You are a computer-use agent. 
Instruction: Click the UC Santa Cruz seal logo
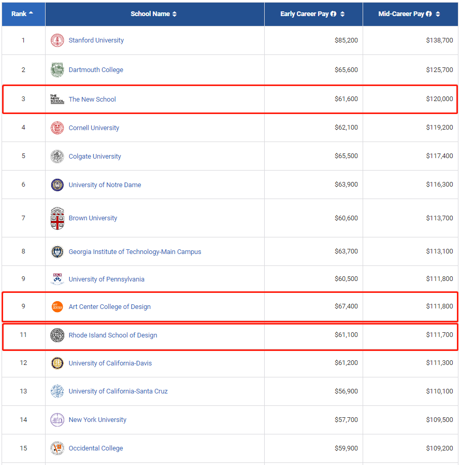pos(57,391)
